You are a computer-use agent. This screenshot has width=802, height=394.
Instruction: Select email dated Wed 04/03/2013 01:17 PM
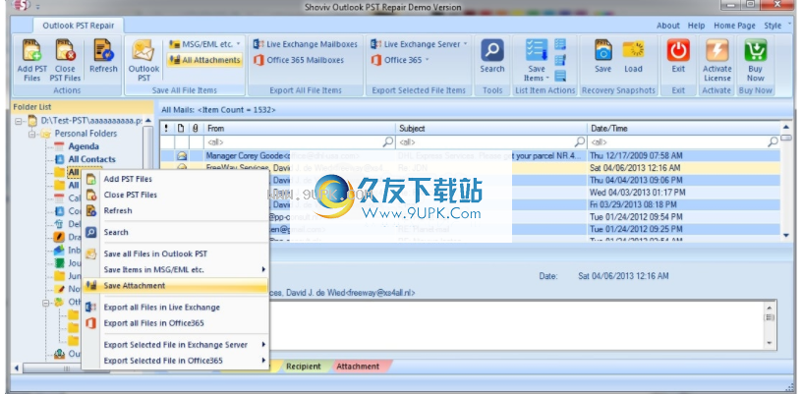471,193
